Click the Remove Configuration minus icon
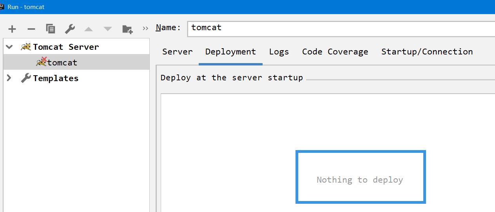This screenshot has height=212, width=495. (x=31, y=29)
